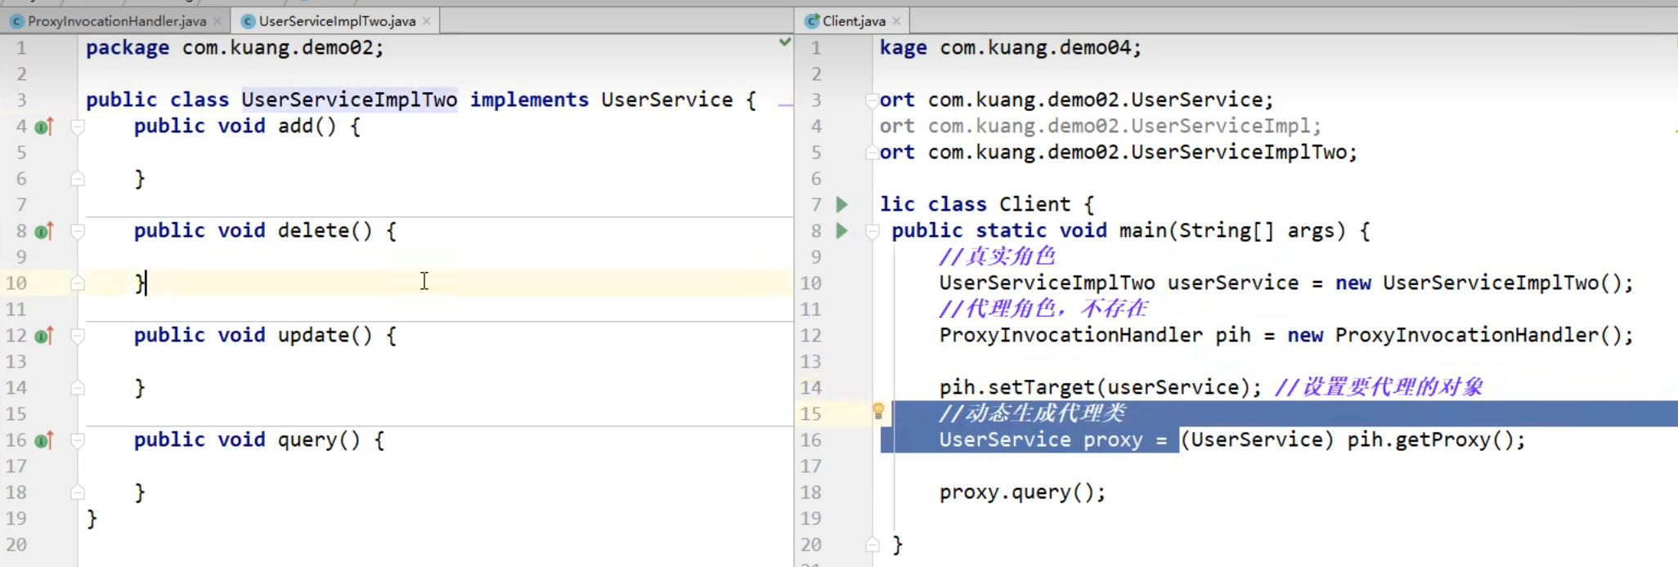Close the ProxyInvocationHandler.java tab
This screenshot has width=1678, height=567.
click(217, 21)
